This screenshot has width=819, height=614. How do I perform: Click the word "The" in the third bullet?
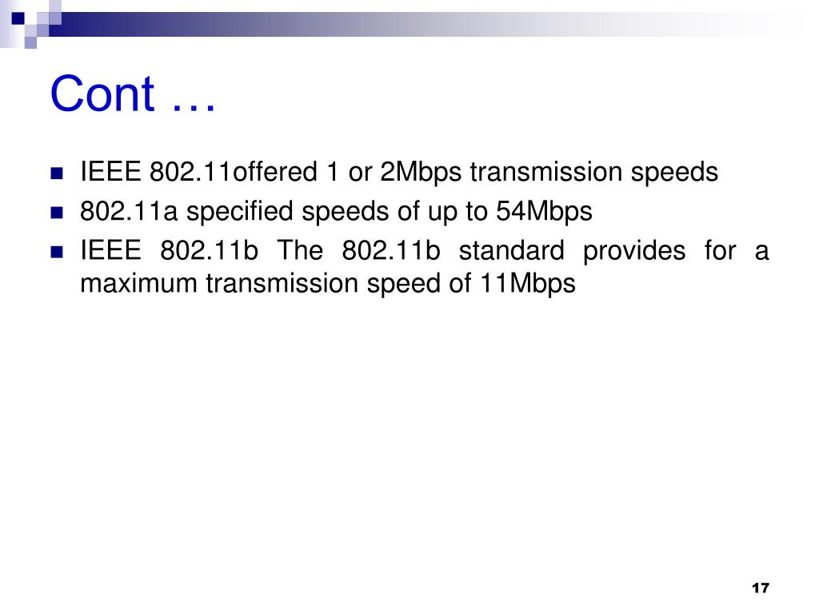click(x=300, y=250)
